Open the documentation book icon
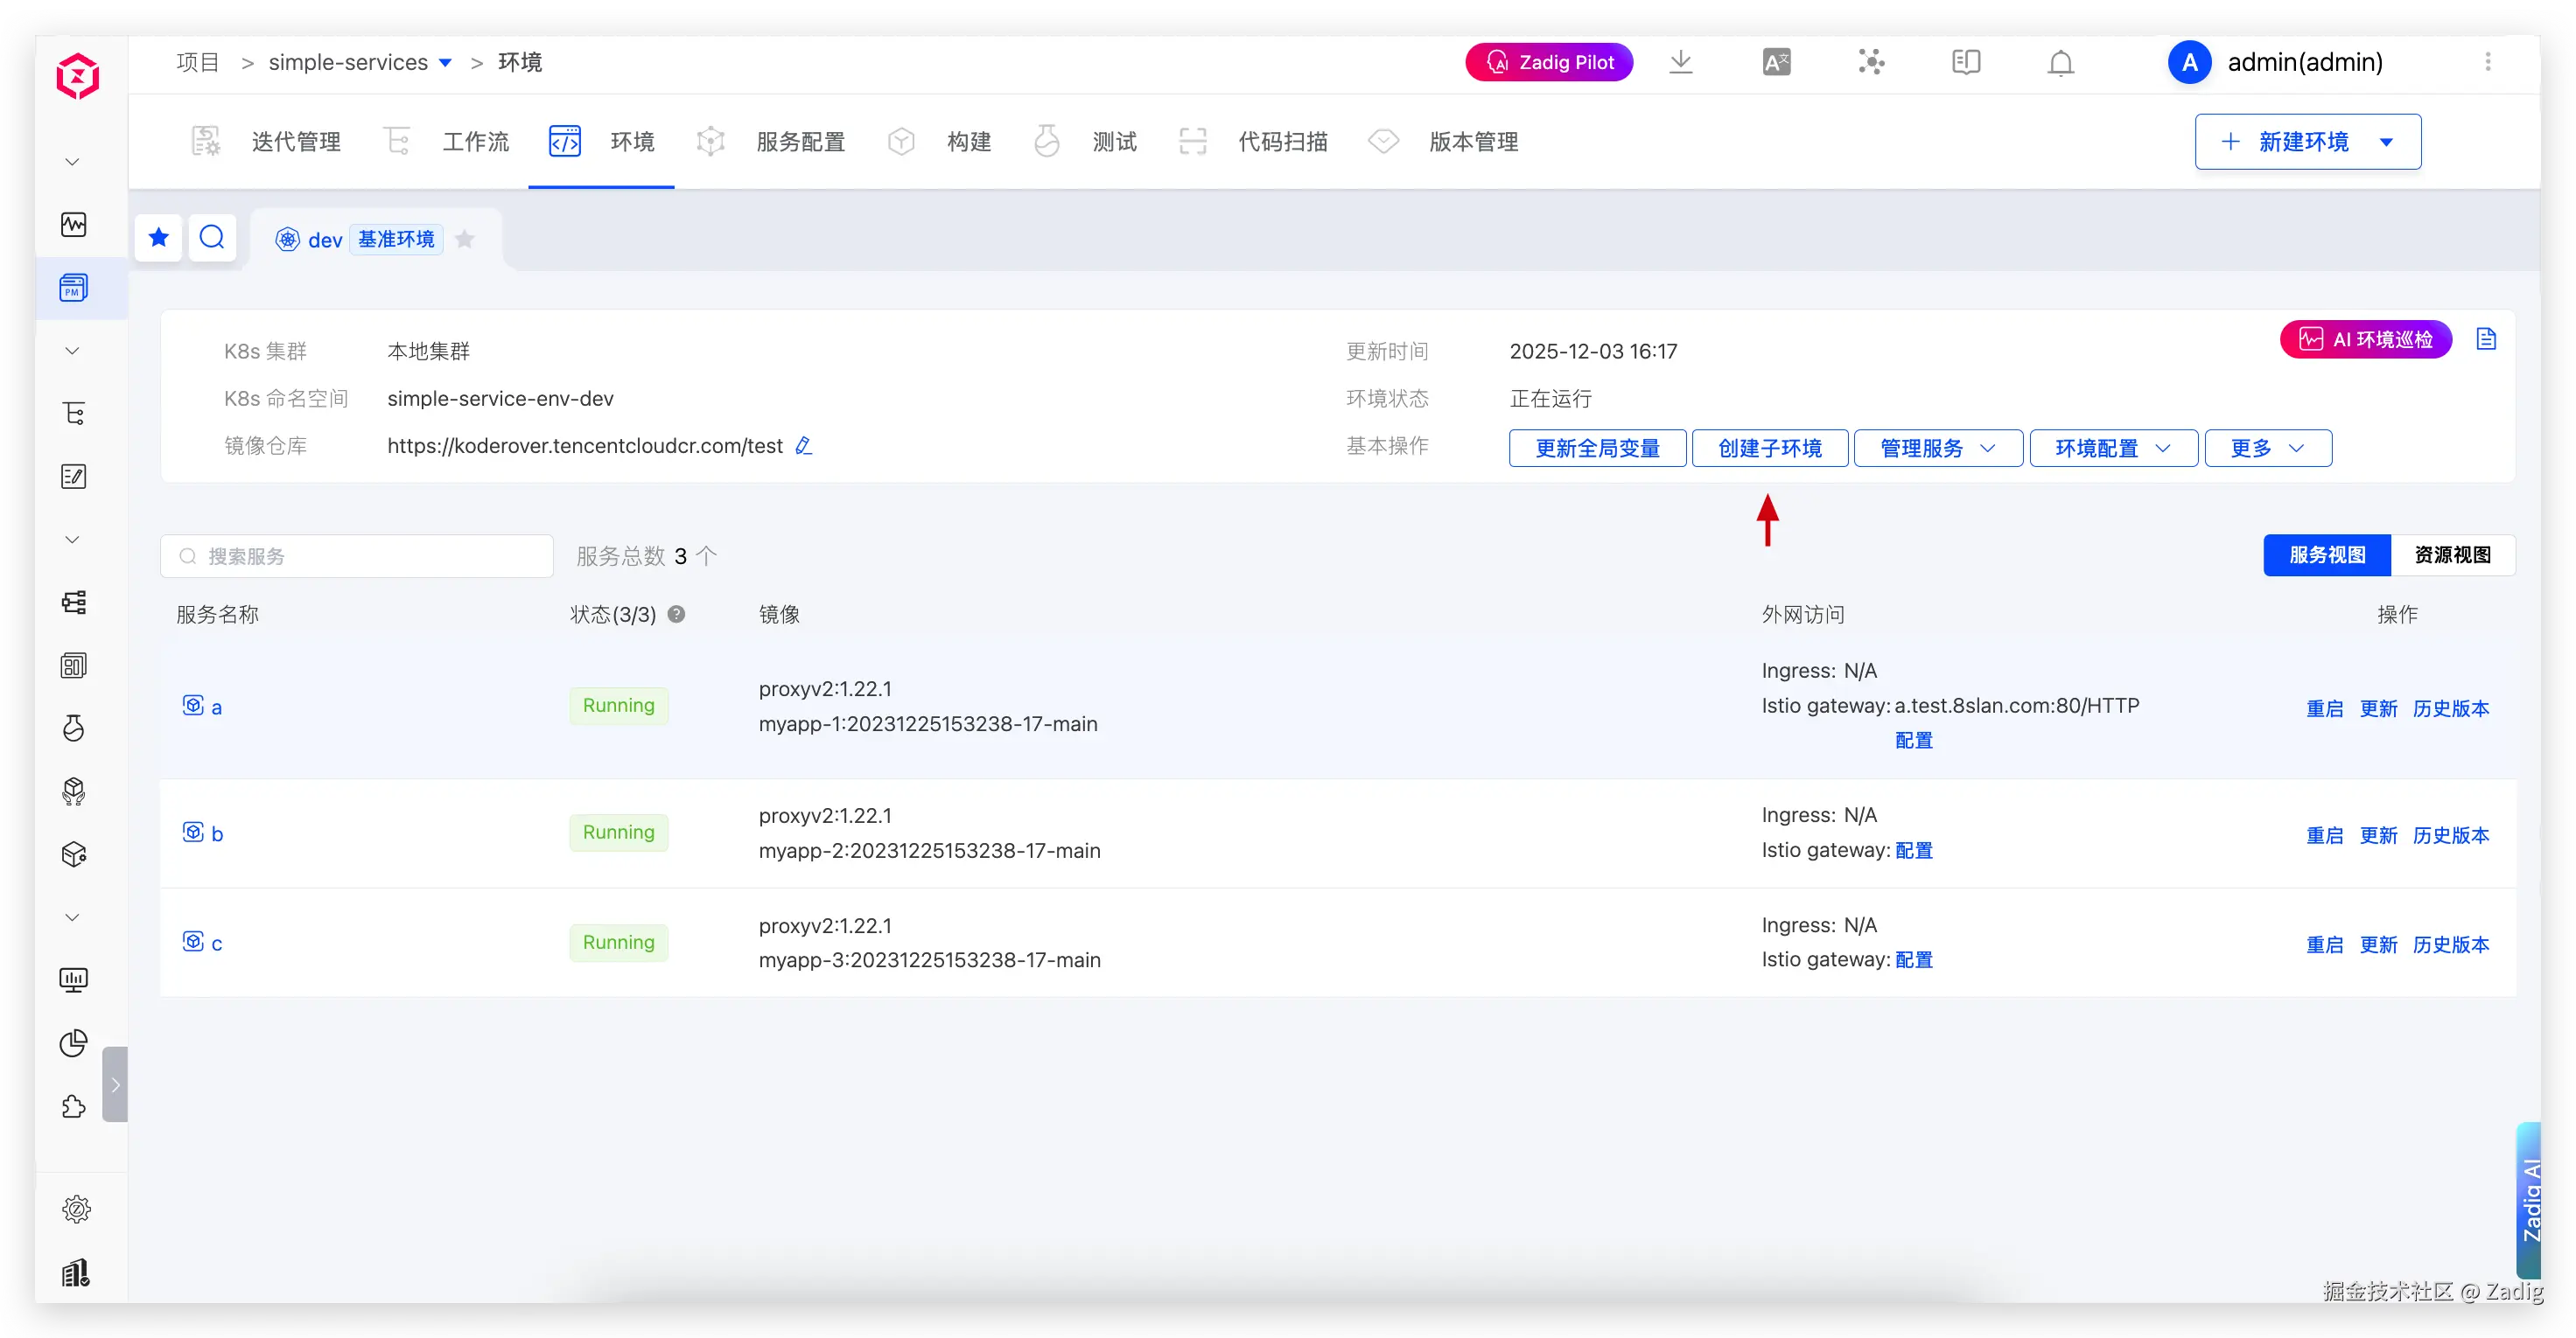Image resolution: width=2576 pixels, height=1338 pixels. coord(1965,62)
